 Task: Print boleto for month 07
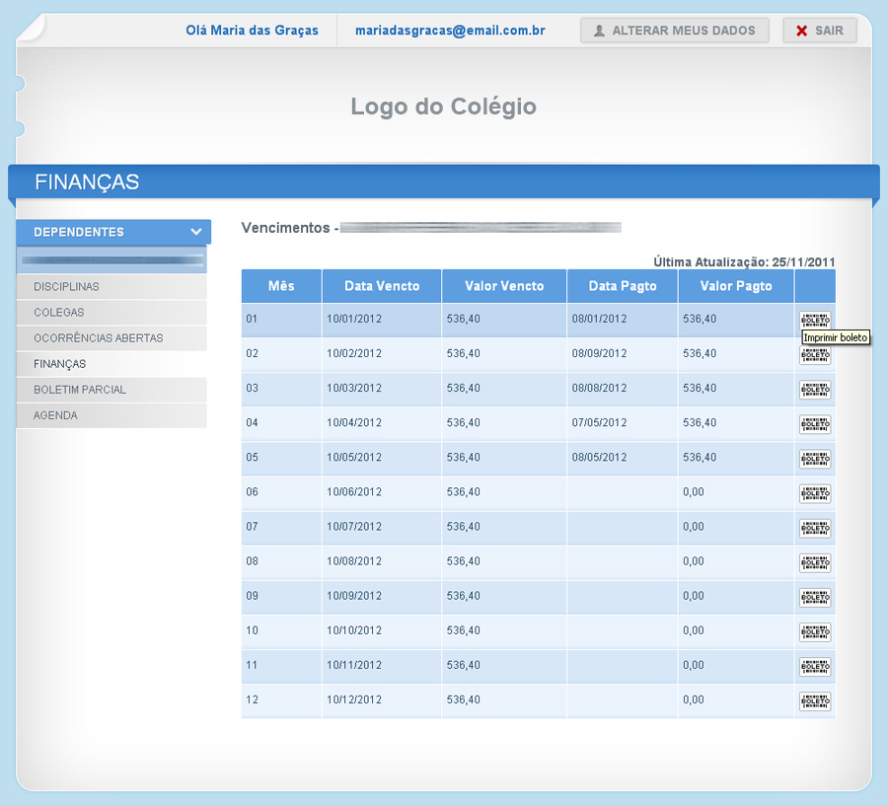click(815, 528)
